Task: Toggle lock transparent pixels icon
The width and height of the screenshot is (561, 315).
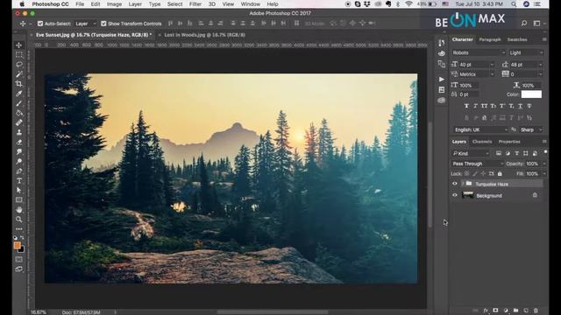Action: [467, 173]
